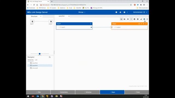Open the Administrator user menu
This screenshot has width=175, height=98.
coord(140,12)
